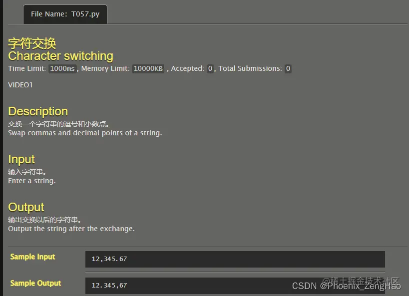Viewport: 409px width, 296px height.
Task: Click the Sample Output label
Action: point(35,283)
